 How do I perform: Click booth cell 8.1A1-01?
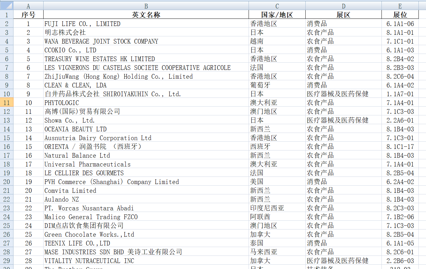coord(400,32)
